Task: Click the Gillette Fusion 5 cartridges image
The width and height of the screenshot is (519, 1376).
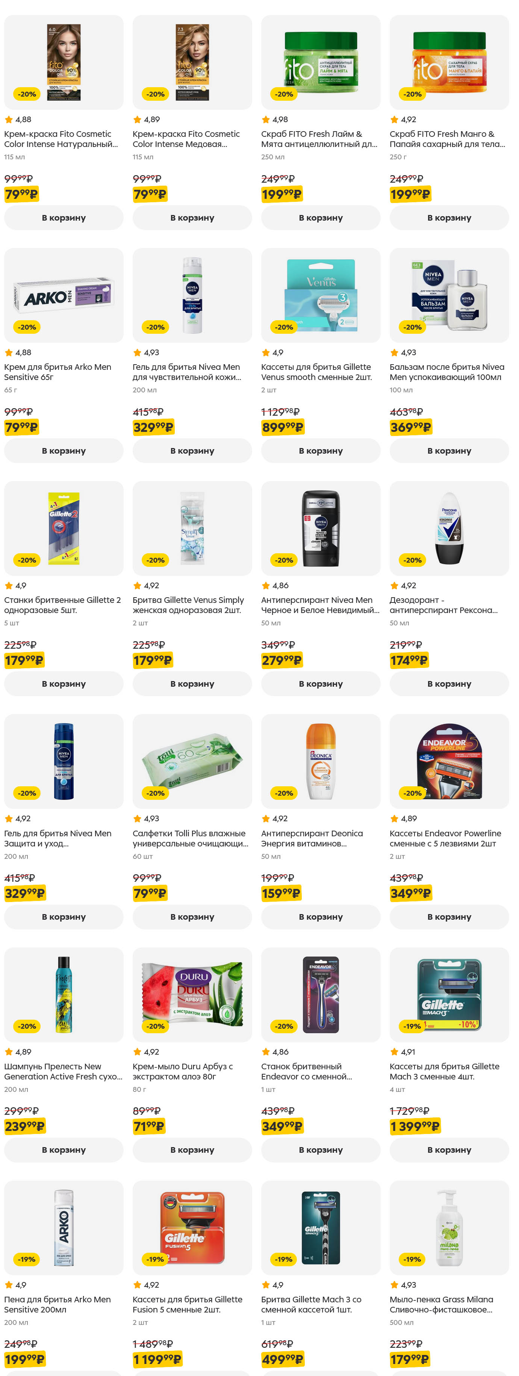Action: click(x=192, y=1228)
